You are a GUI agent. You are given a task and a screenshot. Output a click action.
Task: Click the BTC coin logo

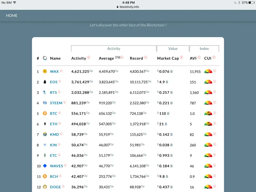[x=45, y=113]
